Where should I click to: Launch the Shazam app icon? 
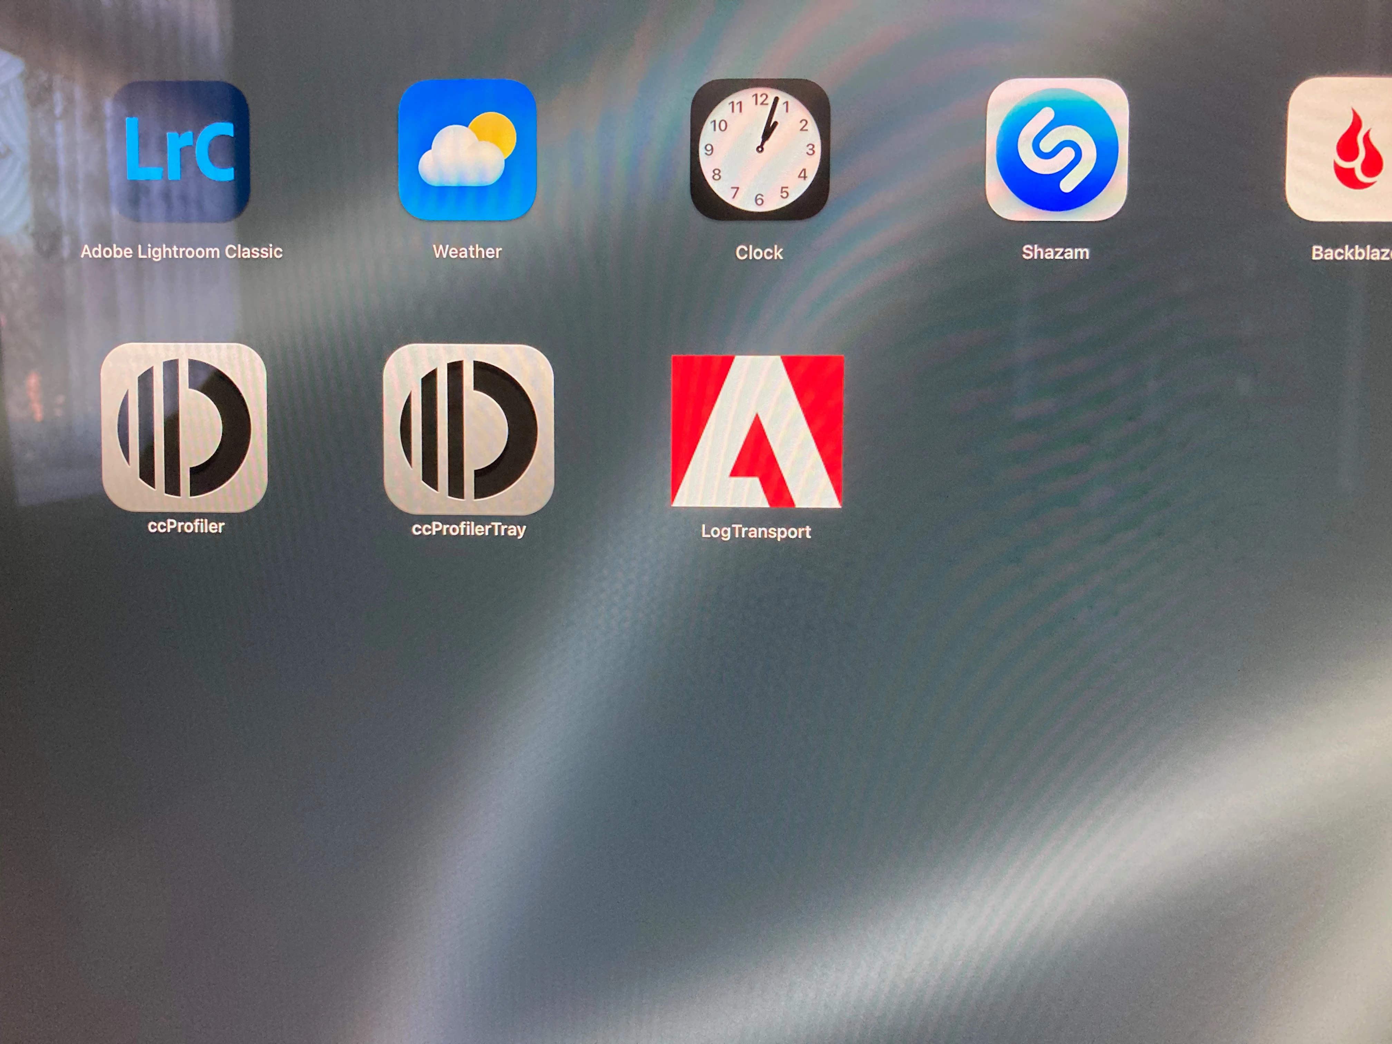coord(1056,150)
